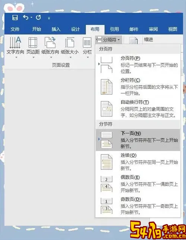
Task: Expand the 页边距 dropdown arrow
Action: pyautogui.click(x=33, y=58)
